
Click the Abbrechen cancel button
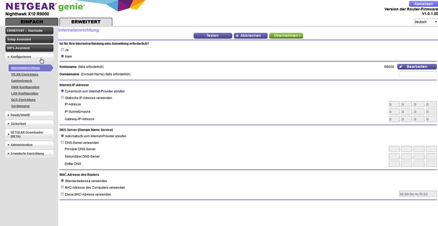247,36
